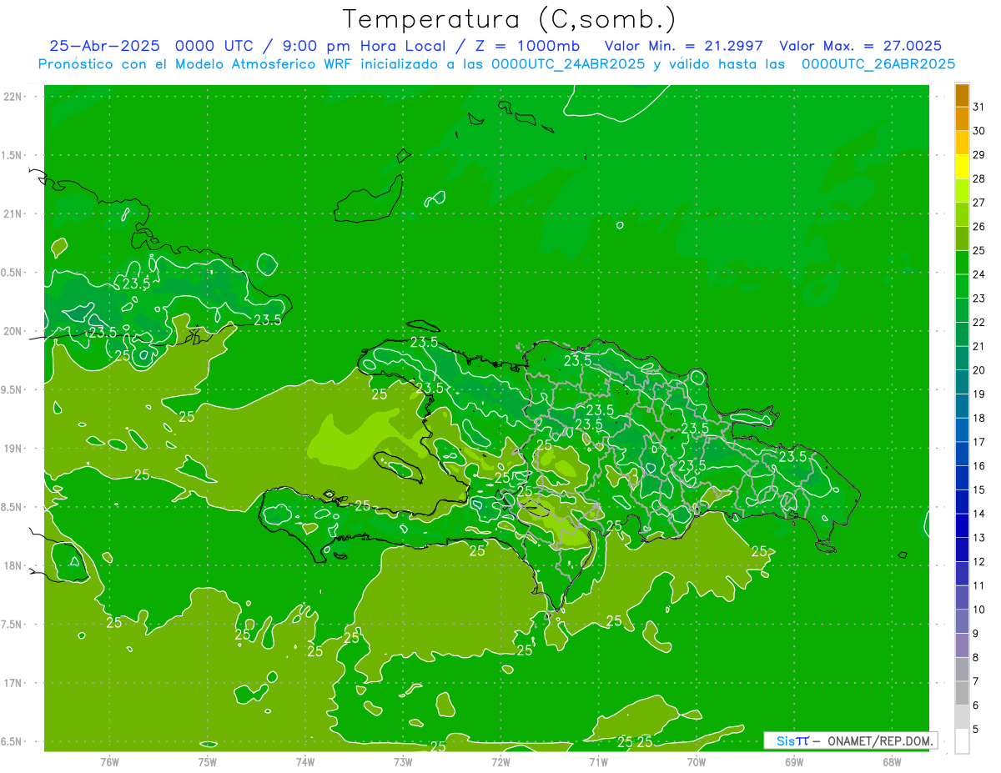Click the colorbar label "18"
1001x773 pixels.
[978, 418]
